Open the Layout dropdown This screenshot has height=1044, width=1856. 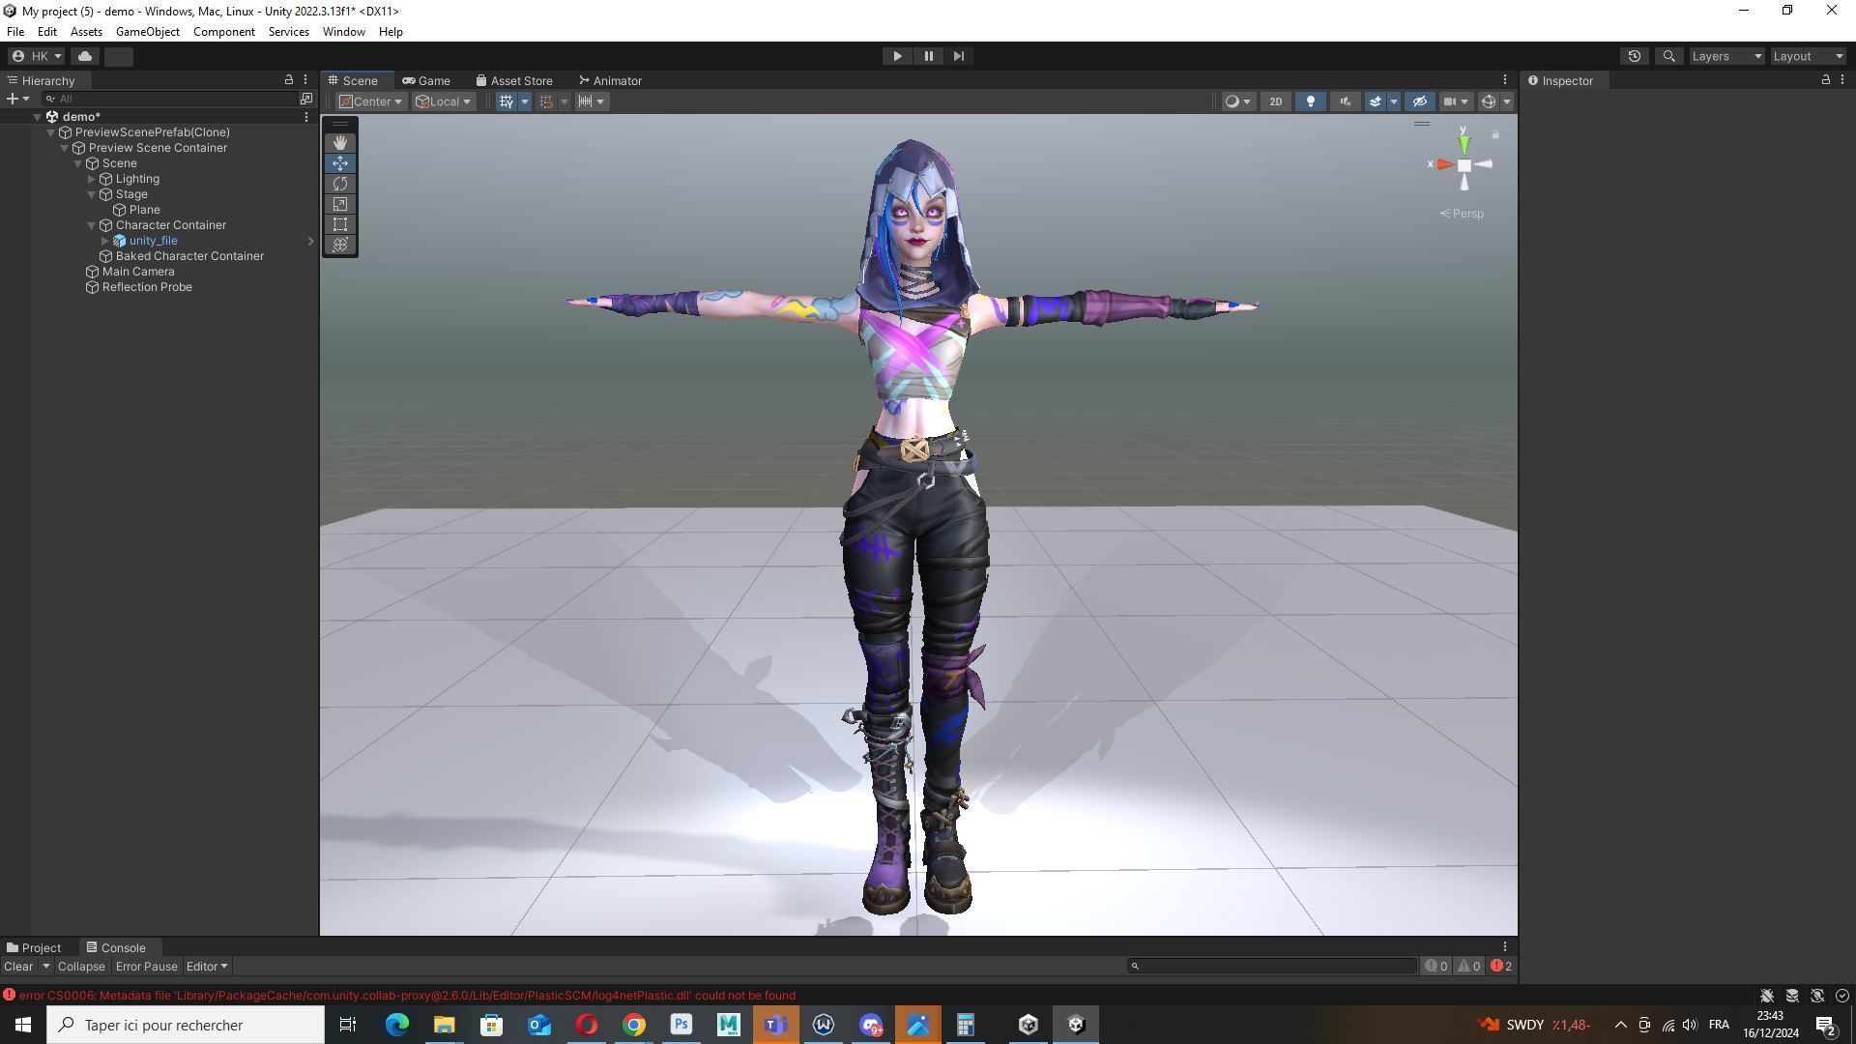click(x=1808, y=56)
